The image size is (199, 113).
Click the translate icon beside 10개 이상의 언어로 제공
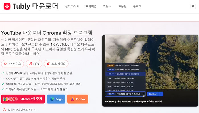click(x=5, y=110)
